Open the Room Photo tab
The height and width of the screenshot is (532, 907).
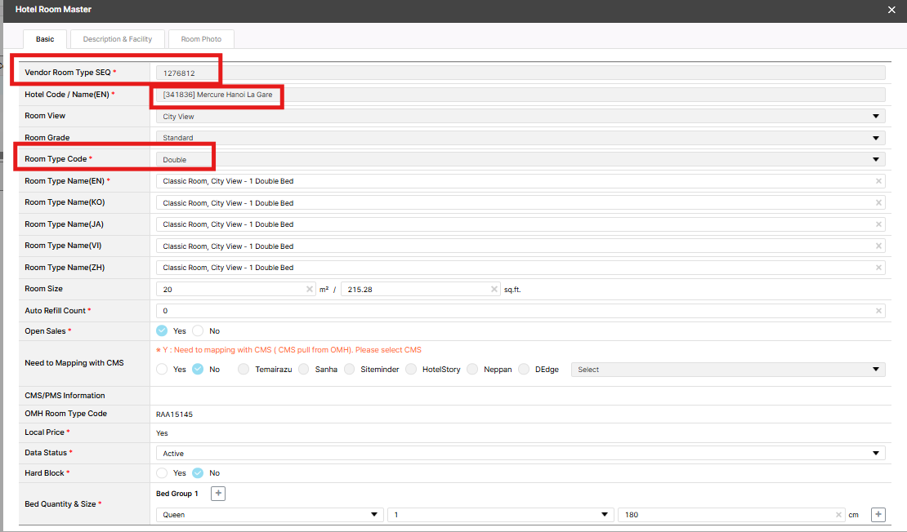pos(201,39)
